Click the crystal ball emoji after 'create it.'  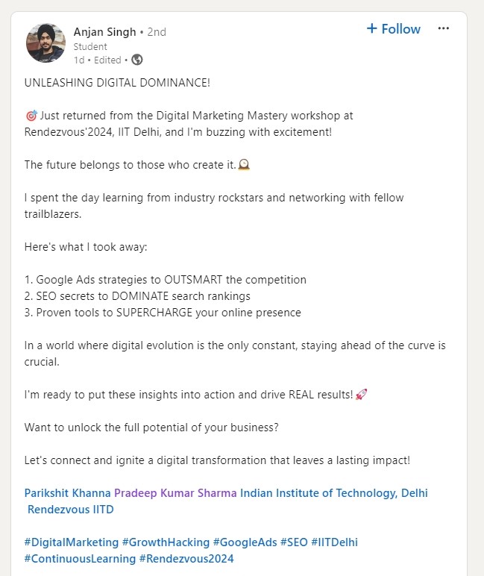coord(243,165)
